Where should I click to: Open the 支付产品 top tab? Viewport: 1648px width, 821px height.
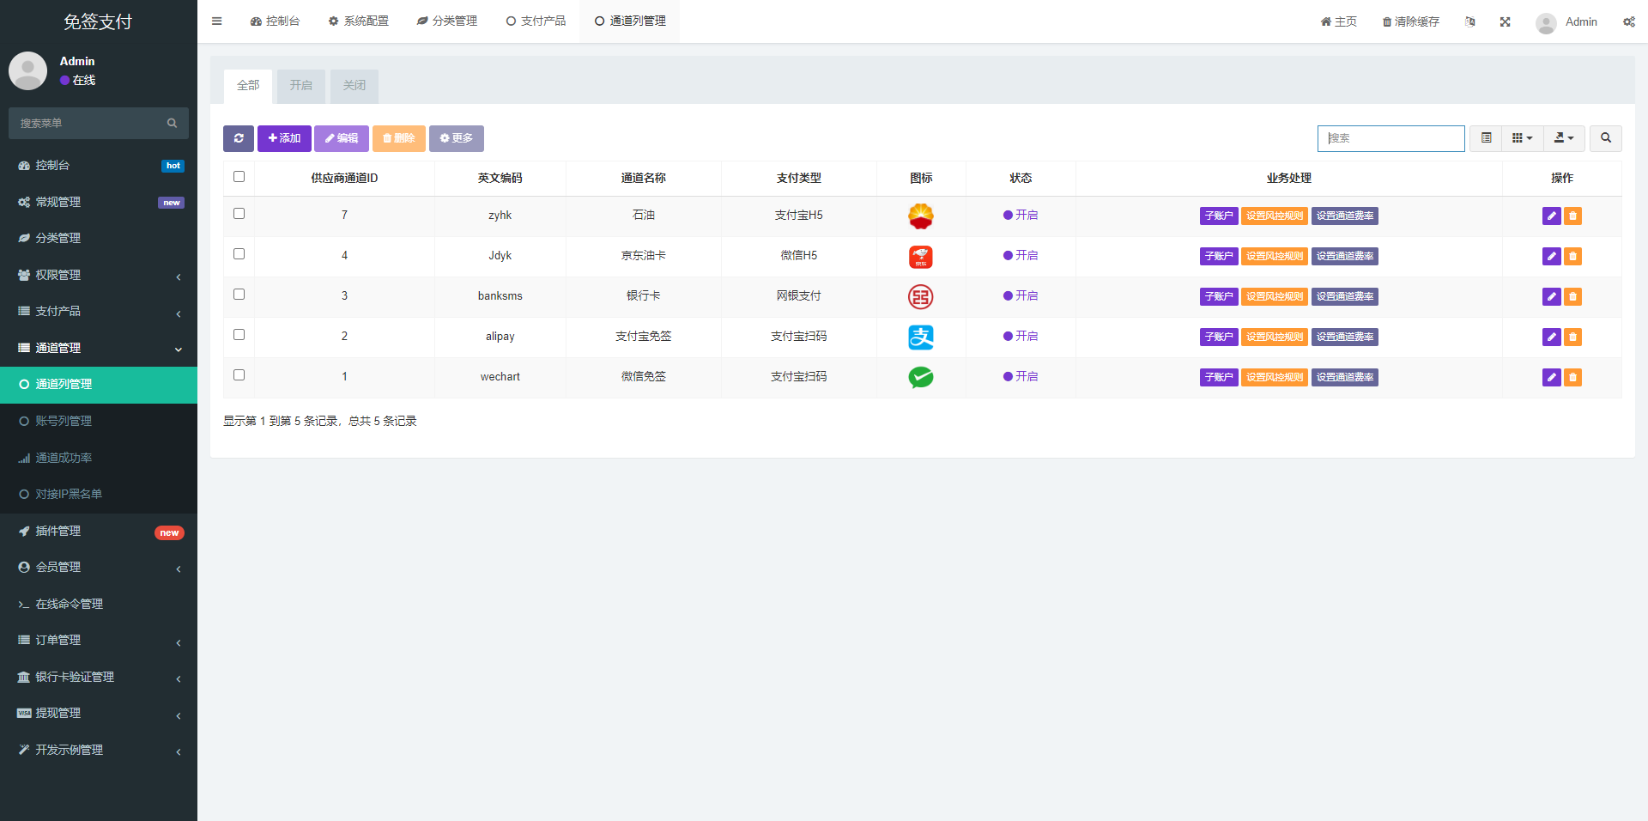coord(536,21)
